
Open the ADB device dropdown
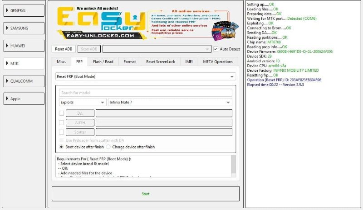coord(157,49)
